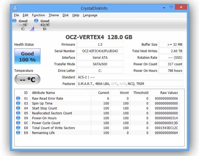Screen dimensions: 199x156
Task: Click the Attribute Name column header
Action: point(61,93)
